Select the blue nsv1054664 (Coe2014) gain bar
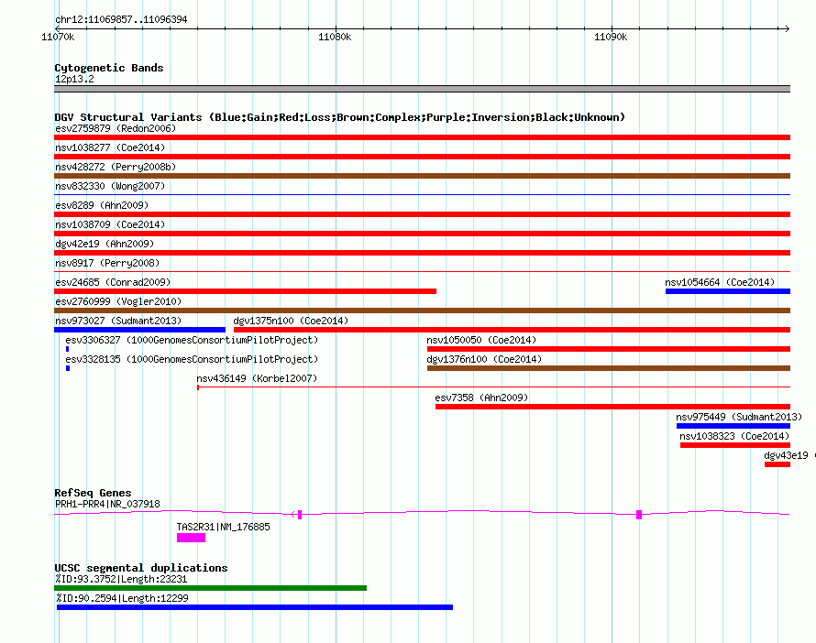The image size is (816, 643). pos(727,291)
